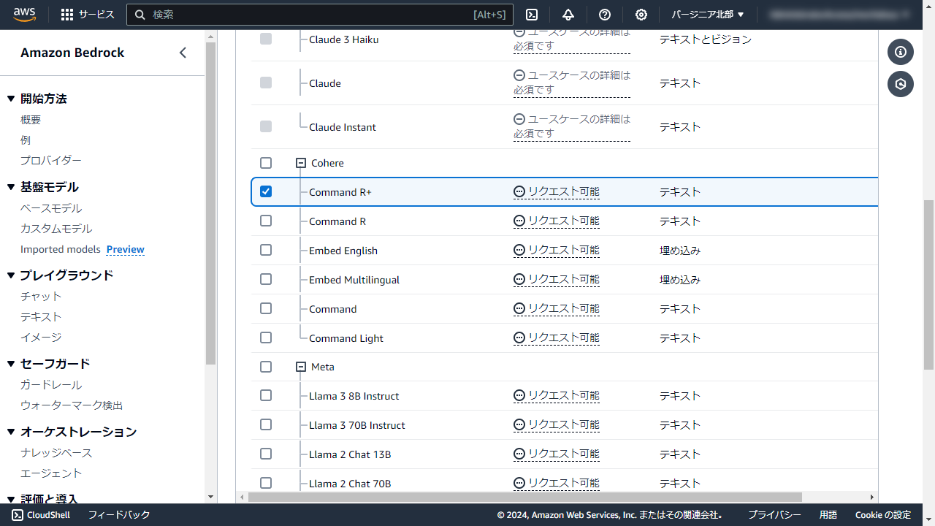Open フィードバック in footer
This screenshot has width=935, height=526.
click(119, 515)
